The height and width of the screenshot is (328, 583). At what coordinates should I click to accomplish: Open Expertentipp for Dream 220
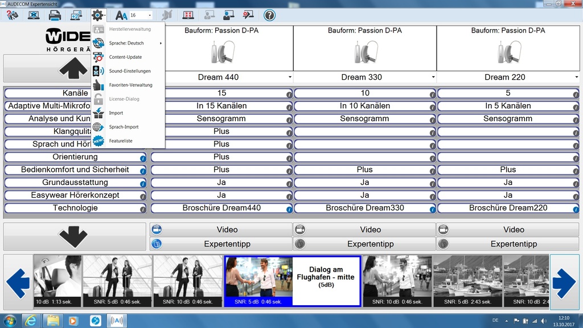(x=508, y=244)
